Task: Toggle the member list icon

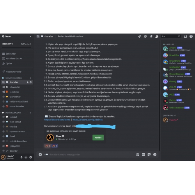Action: (157, 36)
